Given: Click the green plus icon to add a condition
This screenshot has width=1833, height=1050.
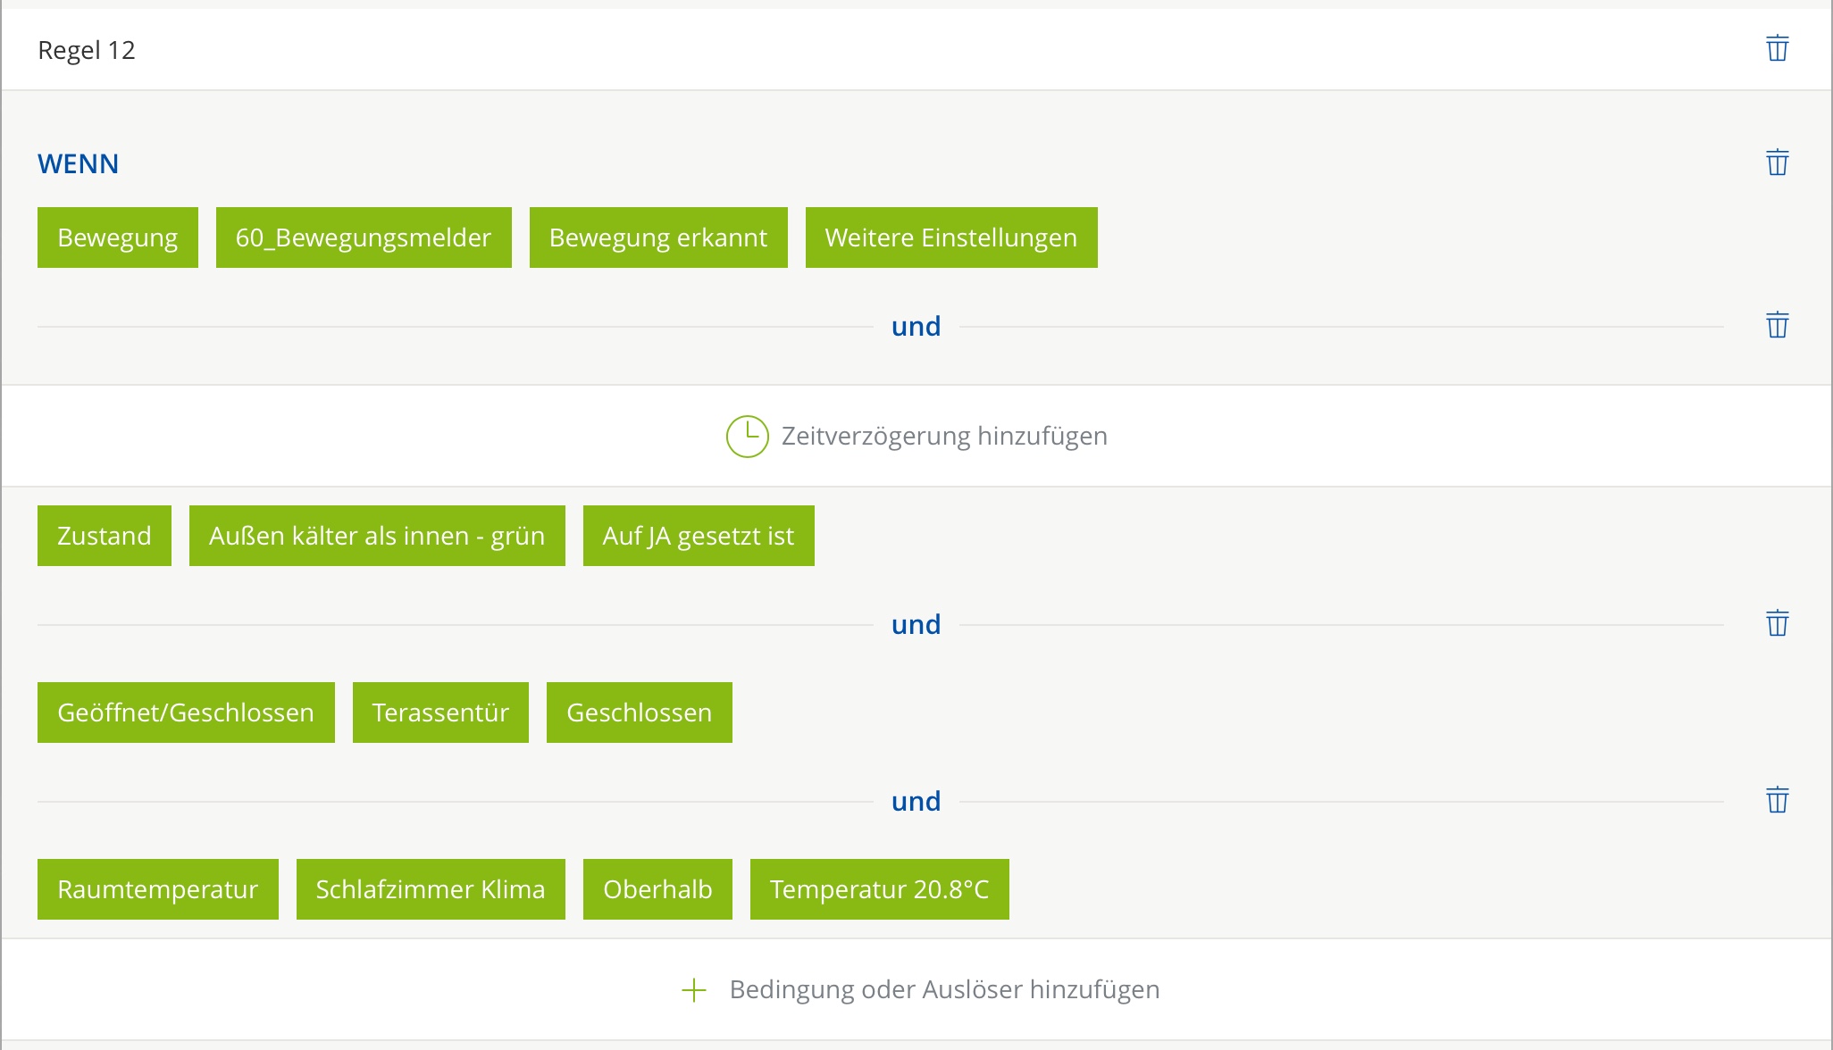Looking at the screenshot, I should (x=694, y=990).
